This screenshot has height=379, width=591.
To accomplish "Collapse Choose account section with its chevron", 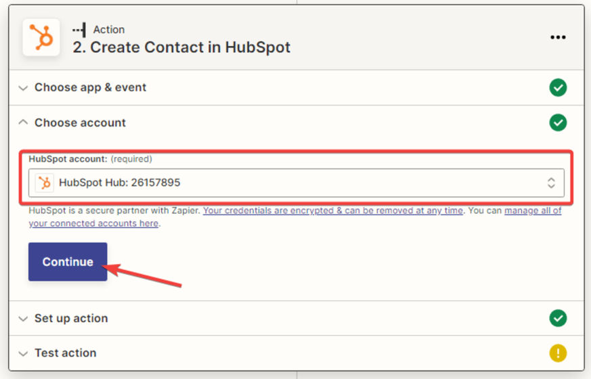I will coord(23,122).
